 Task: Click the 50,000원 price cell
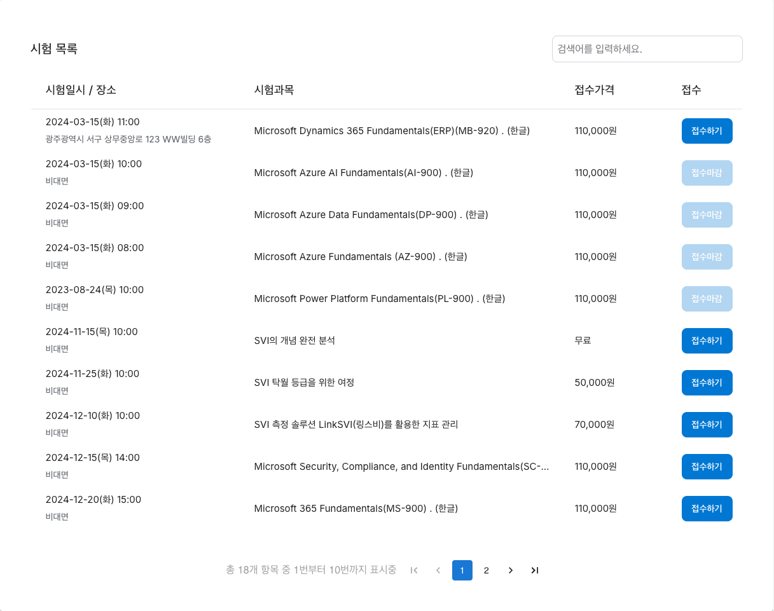click(x=594, y=383)
